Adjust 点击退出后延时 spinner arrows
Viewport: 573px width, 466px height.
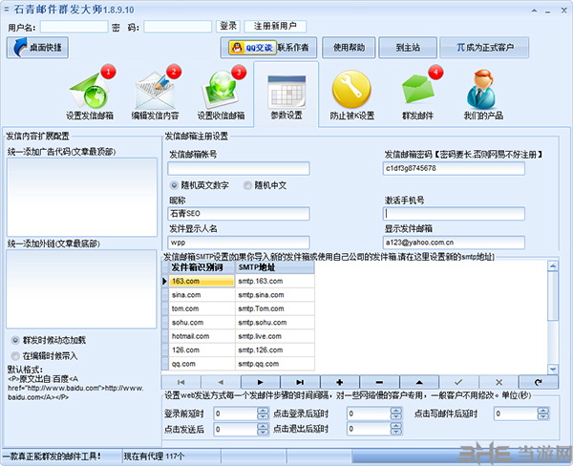[396, 429]
